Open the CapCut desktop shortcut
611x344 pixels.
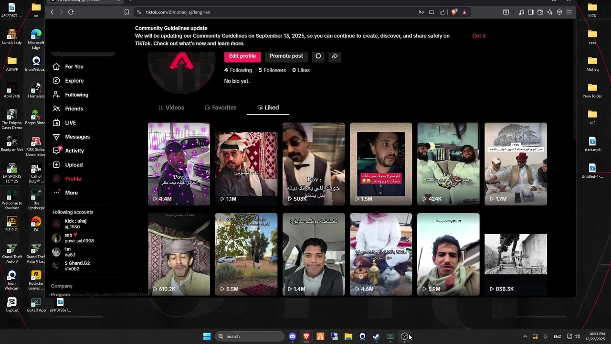[x=12, y=304]
